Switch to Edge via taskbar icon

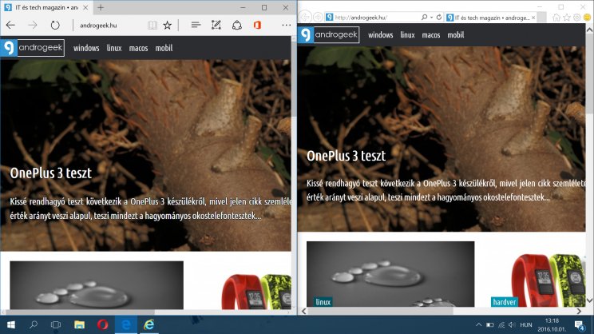126,325
